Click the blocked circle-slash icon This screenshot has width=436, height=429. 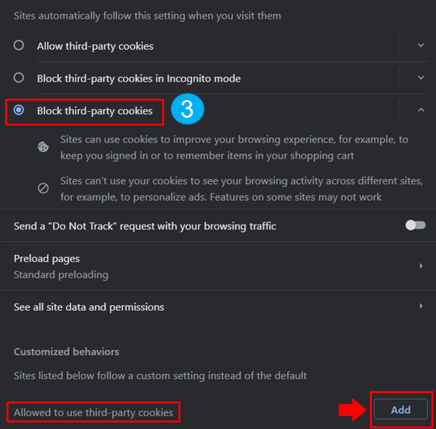click(x=43, y=188)
